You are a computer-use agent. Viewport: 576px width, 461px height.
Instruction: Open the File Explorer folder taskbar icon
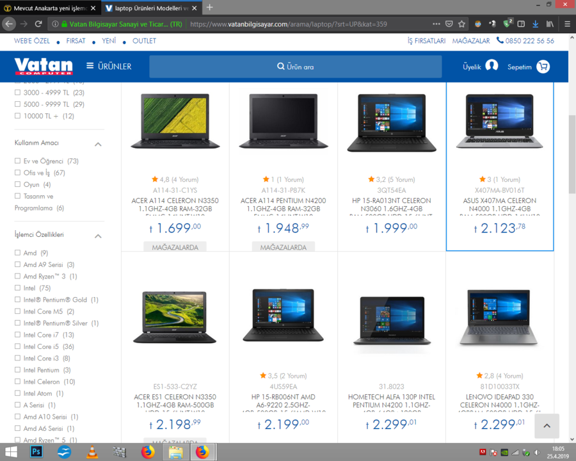click(175, 452)
